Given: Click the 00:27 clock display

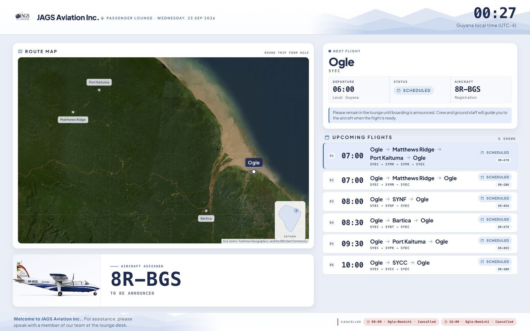Looking at the screenshot, I should 495,14.
